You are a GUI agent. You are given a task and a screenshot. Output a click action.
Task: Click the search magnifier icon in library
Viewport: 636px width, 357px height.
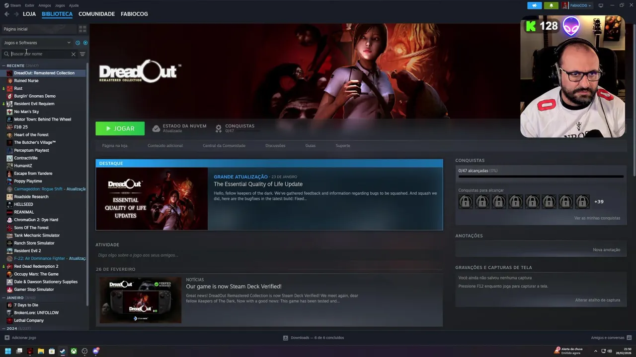(6, 54)
